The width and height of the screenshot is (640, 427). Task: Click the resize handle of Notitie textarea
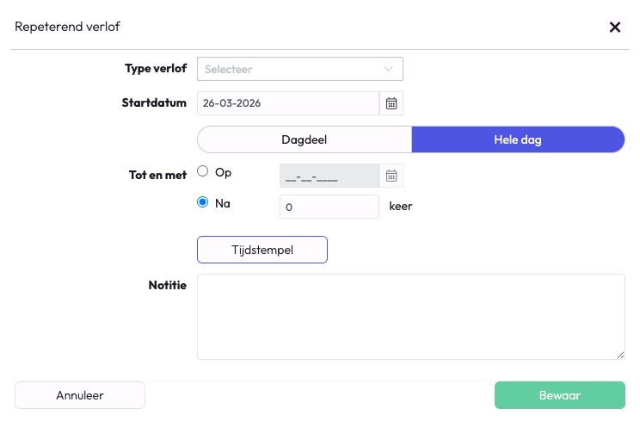(x=620, y=354)
